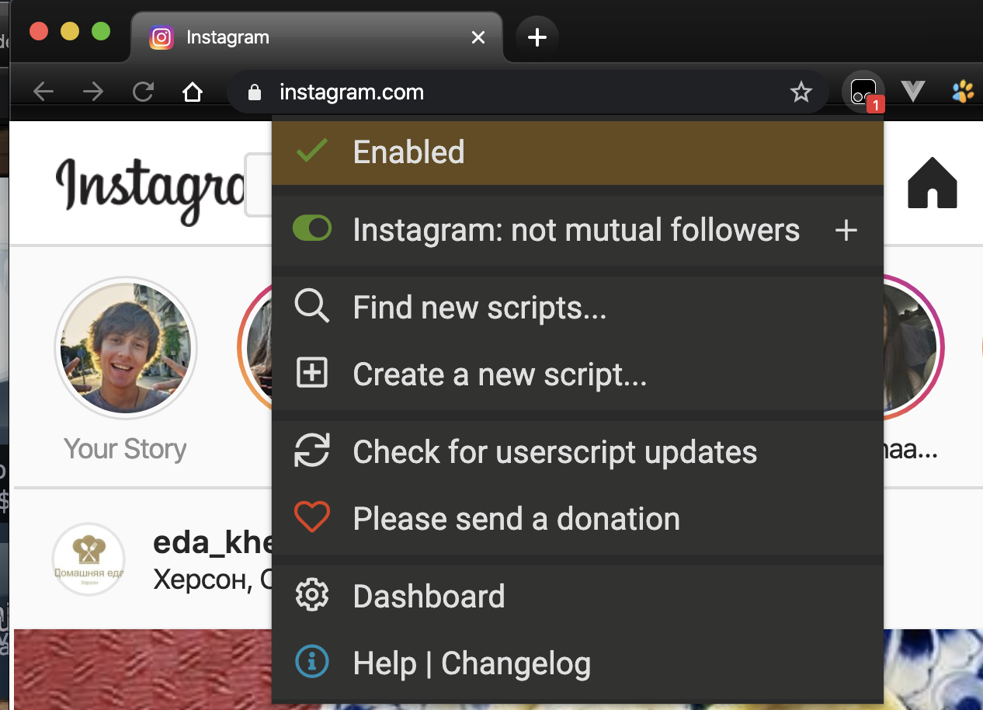Screen dimensions: 983x710
Task: Click the magnifier icon beside Find new scripts
Action: point(312,307)
